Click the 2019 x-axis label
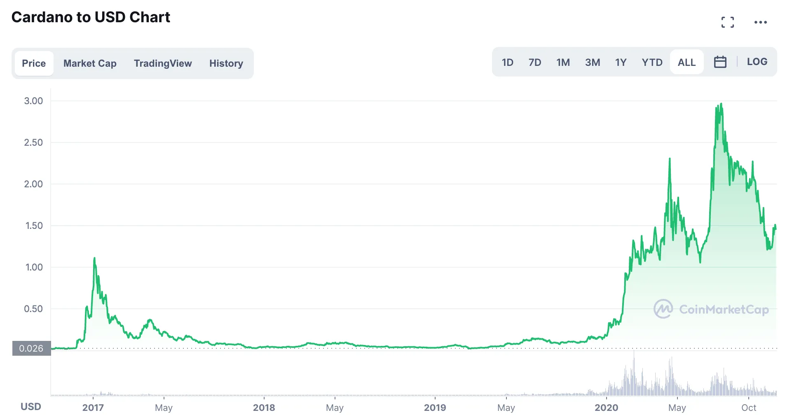The width and height of the screenshot is (792, 415). point(435,408)
